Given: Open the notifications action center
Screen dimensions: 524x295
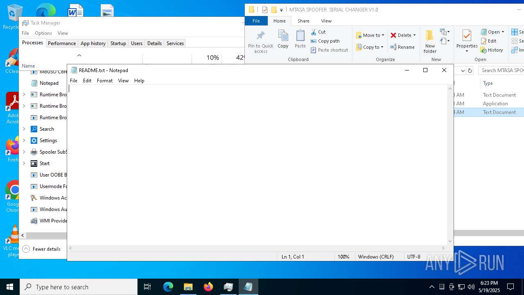Looking at the screenshot, I should (510, 287).
